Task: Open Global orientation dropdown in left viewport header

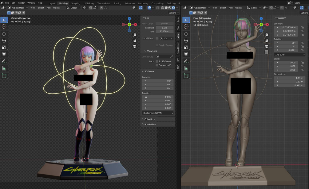Action: coord(73,8)
